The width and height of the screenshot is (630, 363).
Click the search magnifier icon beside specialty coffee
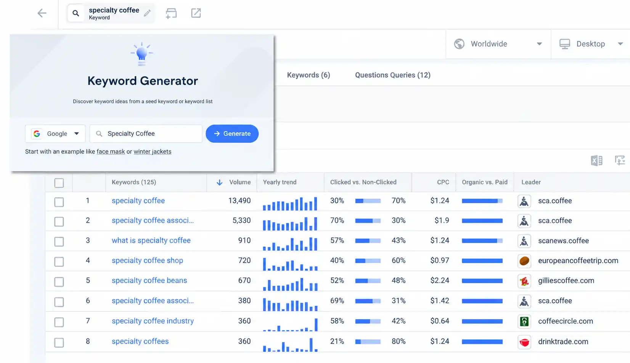coord(76,13)
